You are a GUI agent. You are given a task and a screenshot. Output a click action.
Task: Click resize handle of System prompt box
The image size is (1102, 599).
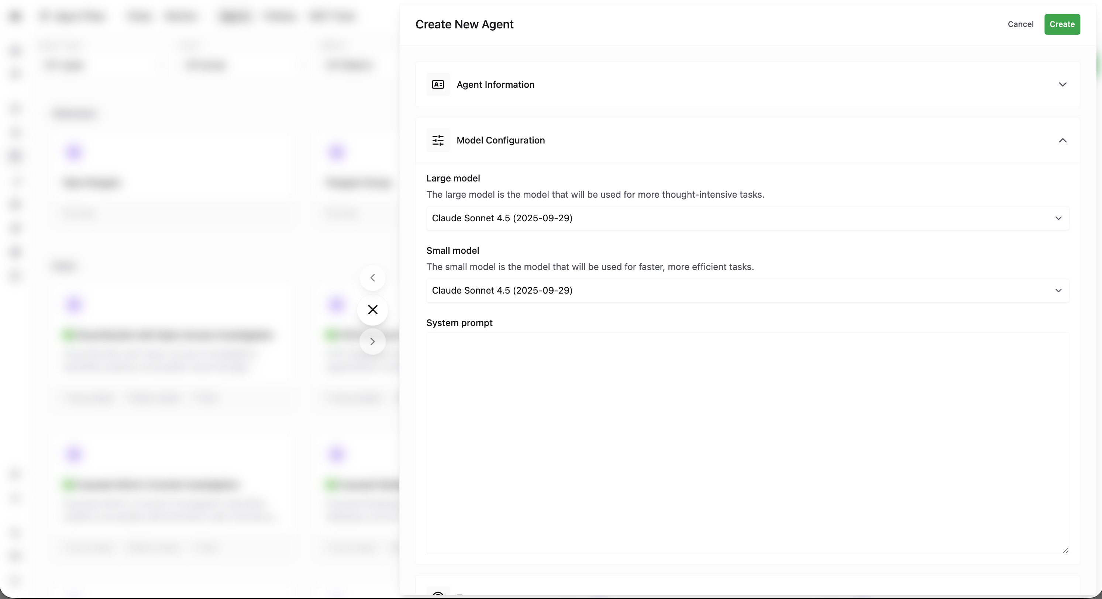pos(1065,550)
